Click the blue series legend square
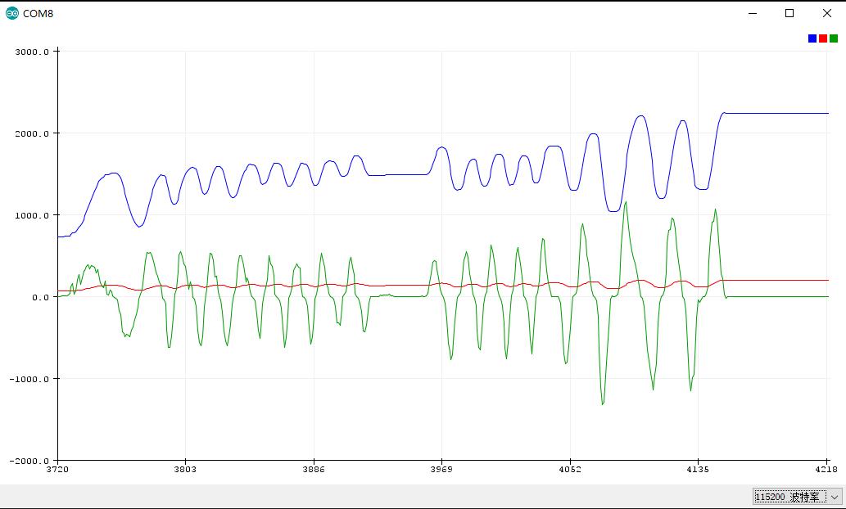The height and width of the screenshot is (509, 846). point(812,38)
